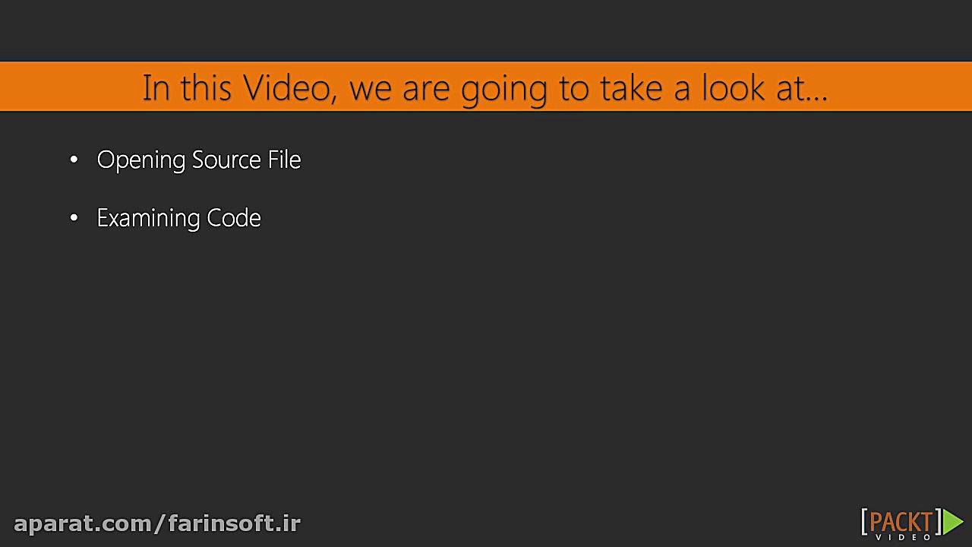Click the green play triangle in Packt logo
Image resolution: width=972 pixels, height=547 pixels.
tap(953, 522)
